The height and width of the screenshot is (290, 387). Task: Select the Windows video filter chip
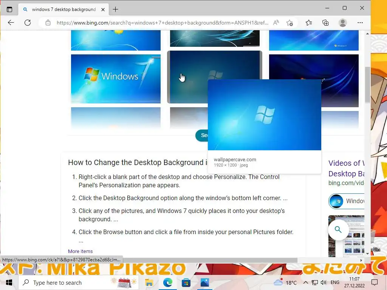pos(347,201)
